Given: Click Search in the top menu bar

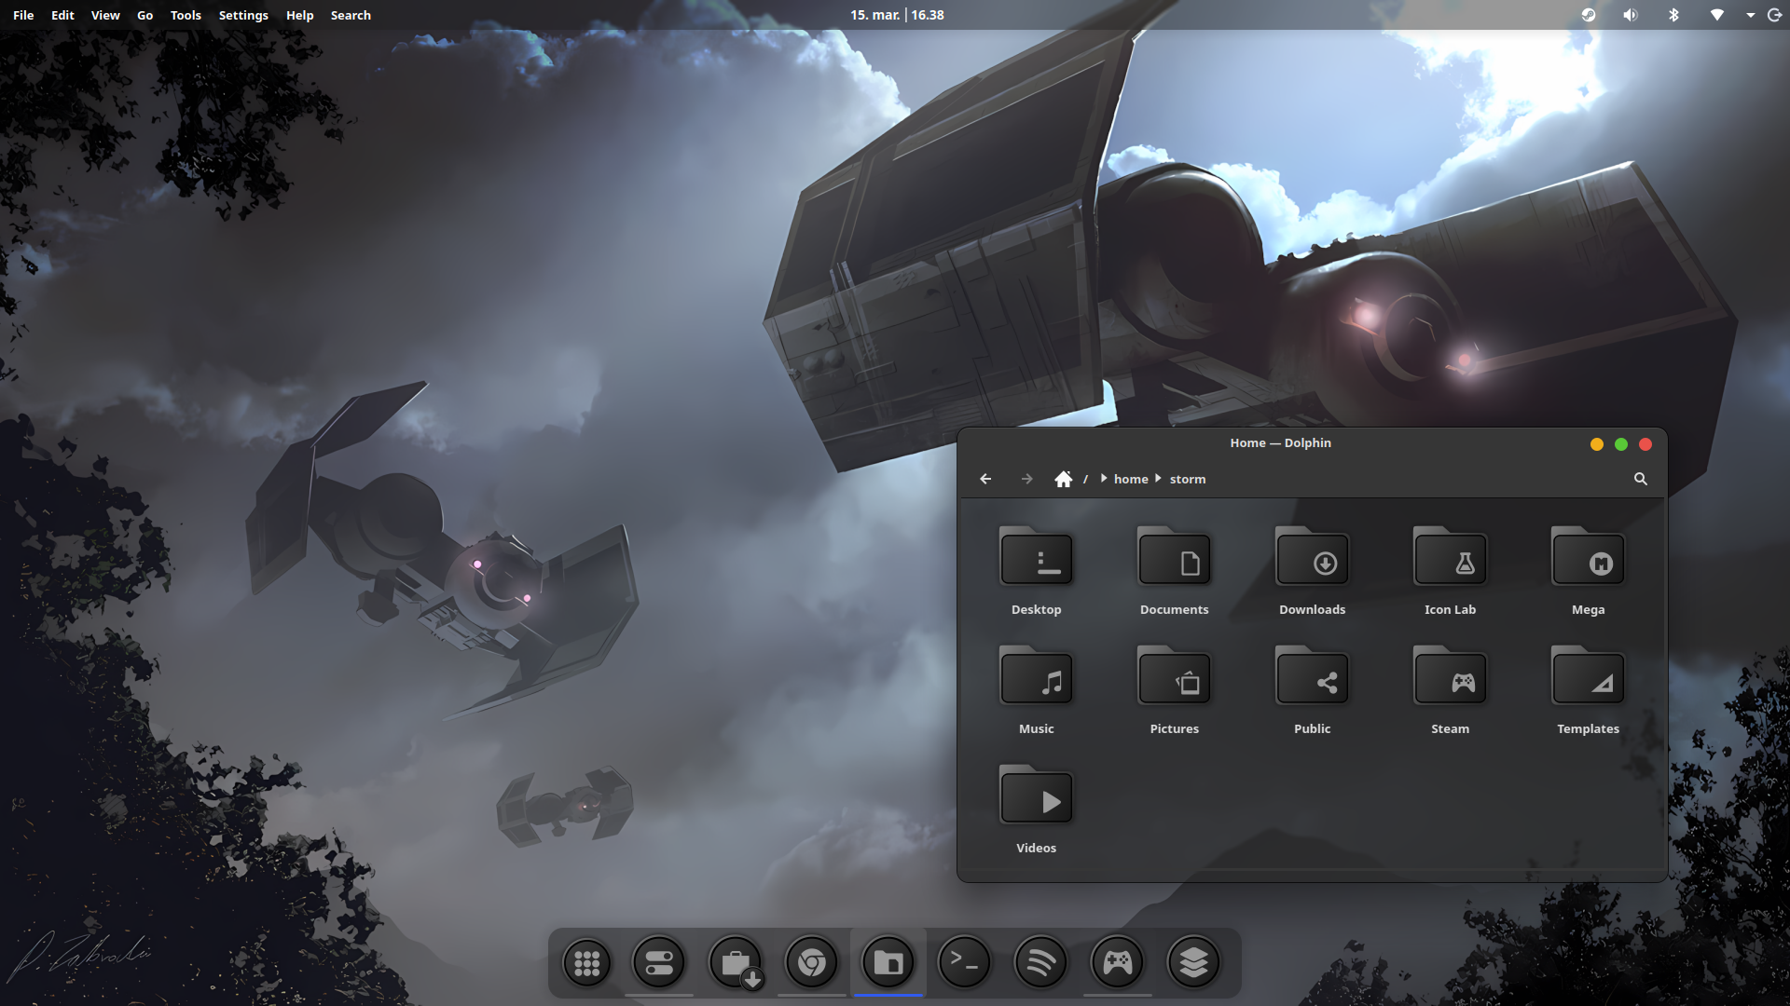Looking at the screenshot, I should (351, 15).
